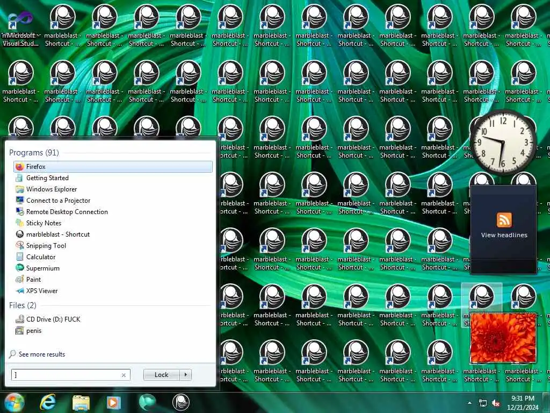Open Remote Desktop Connection

click(x=113, y=212)
